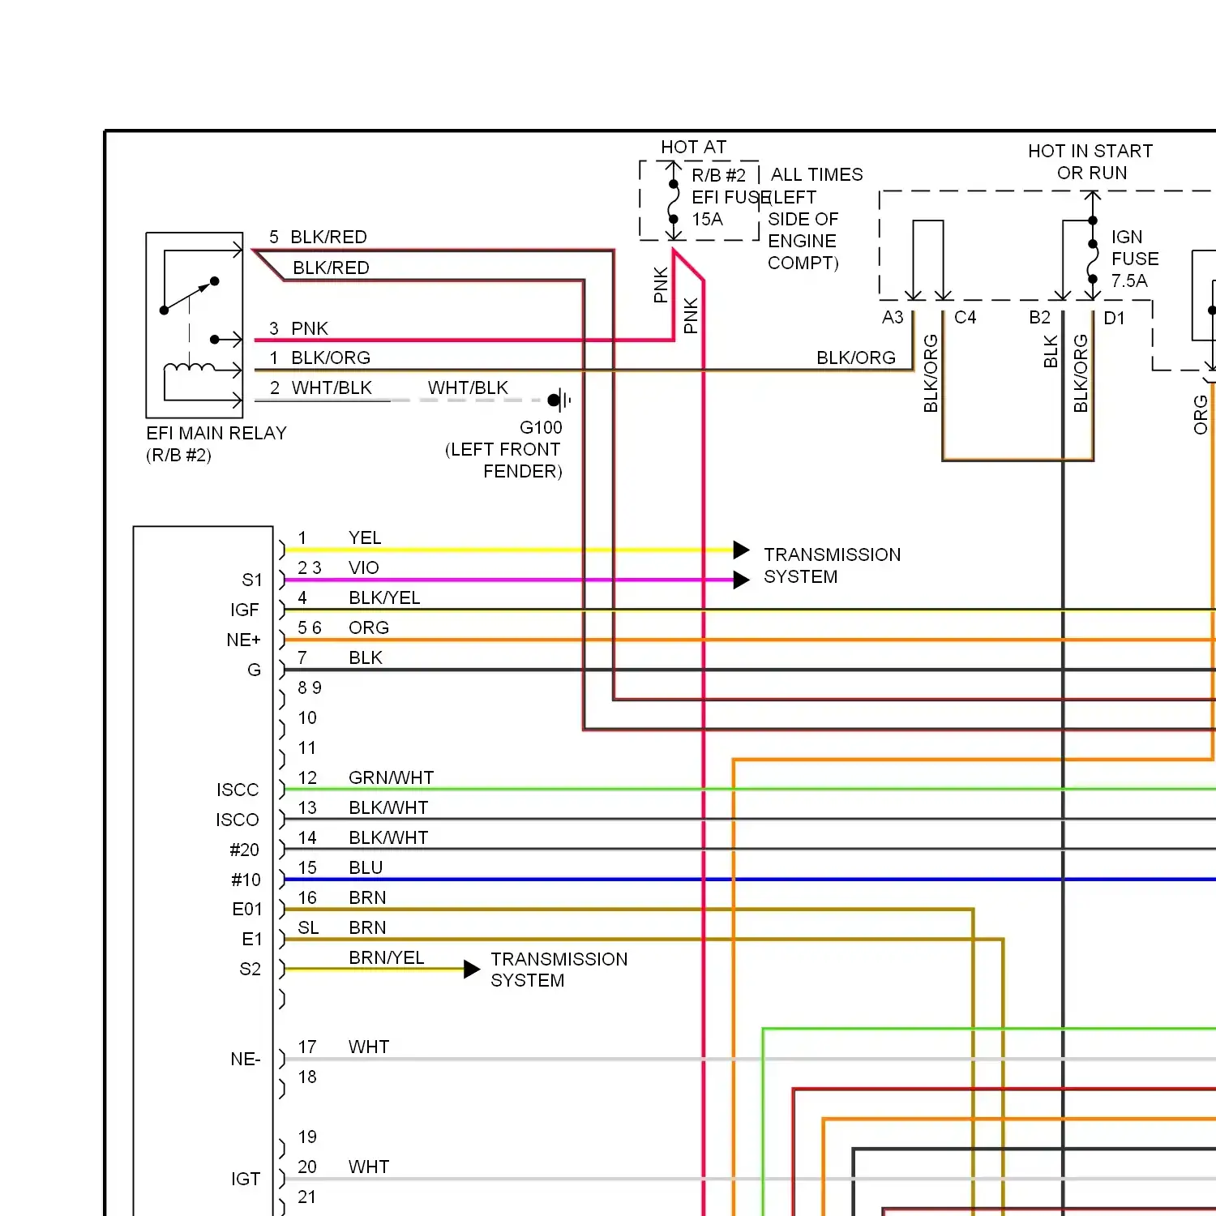
Task: Select the NE- terminal label
Action: 246,1059
